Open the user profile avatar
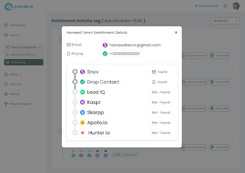Image resolution: width=245 pixels, height=173 pixels. pos(236,6)
